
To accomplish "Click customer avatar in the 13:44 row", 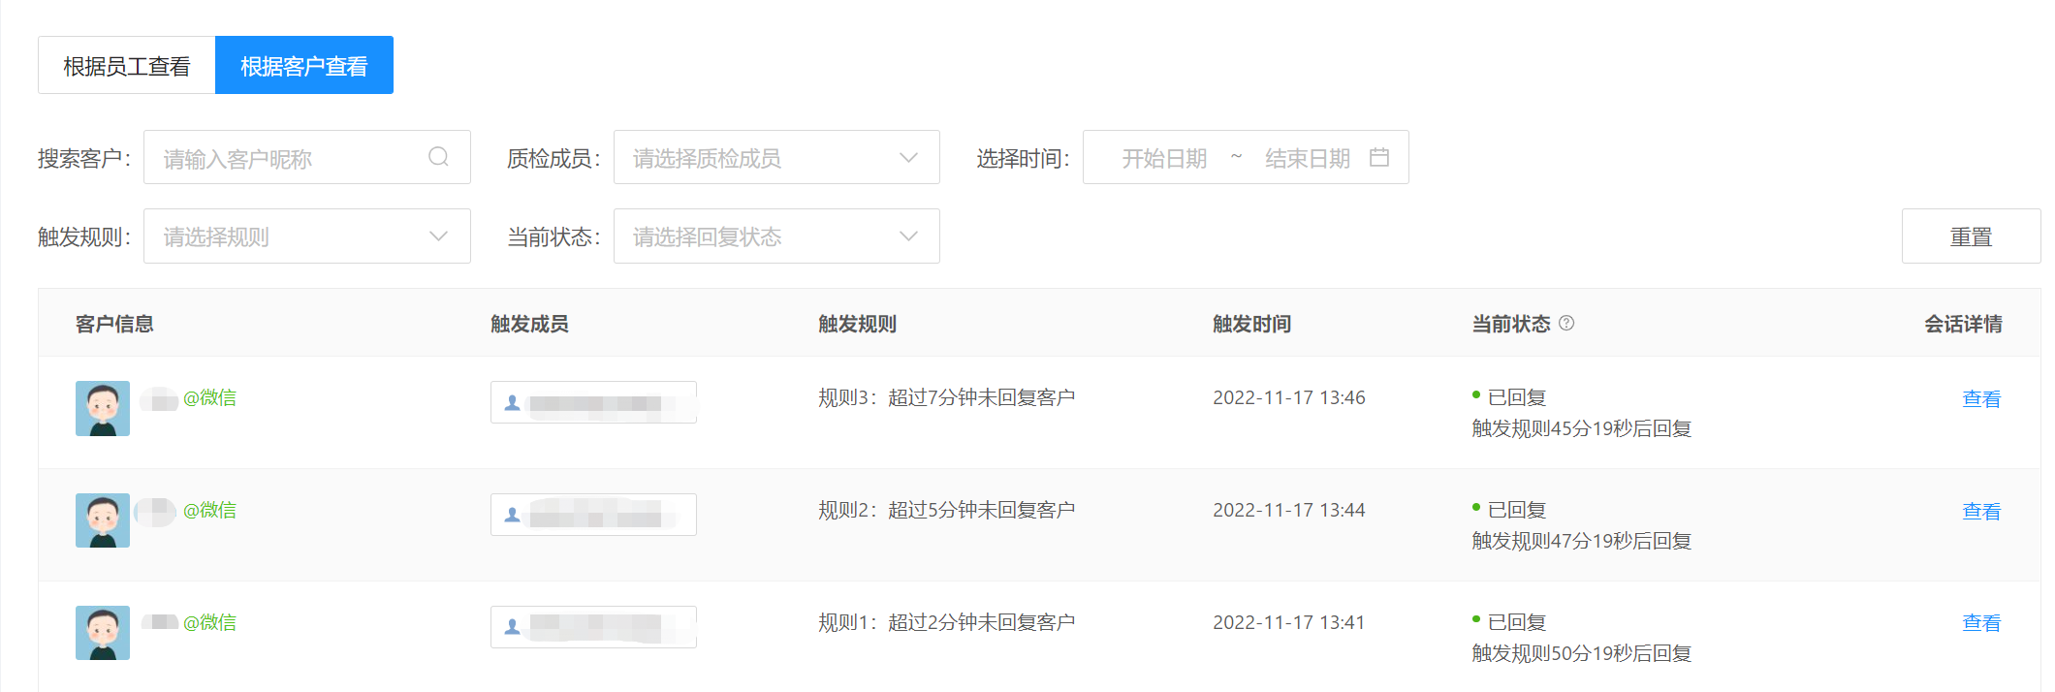I will click(x=103, y=520).
